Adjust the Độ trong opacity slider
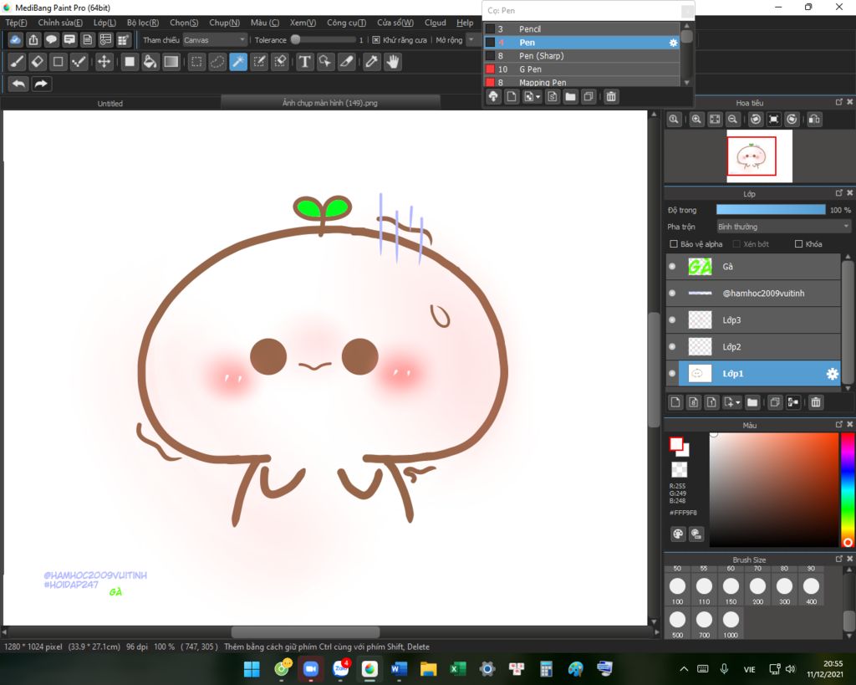 point(771,210)
